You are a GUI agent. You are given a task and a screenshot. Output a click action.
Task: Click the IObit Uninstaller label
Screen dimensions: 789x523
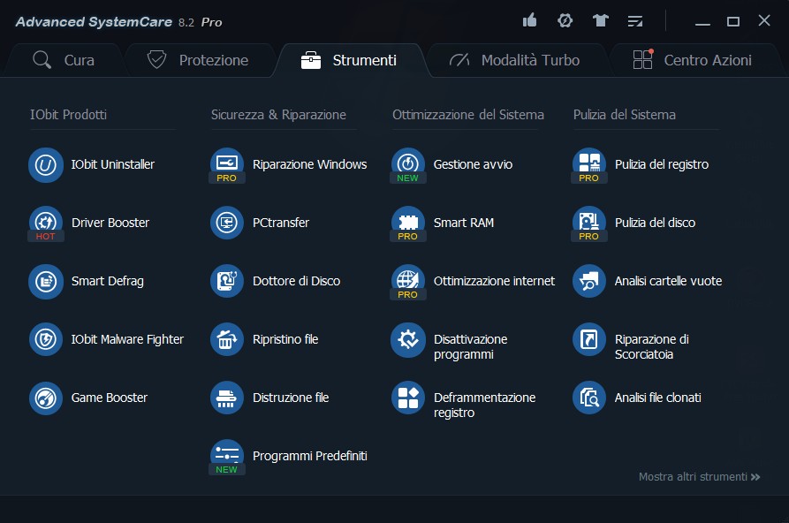113,164
